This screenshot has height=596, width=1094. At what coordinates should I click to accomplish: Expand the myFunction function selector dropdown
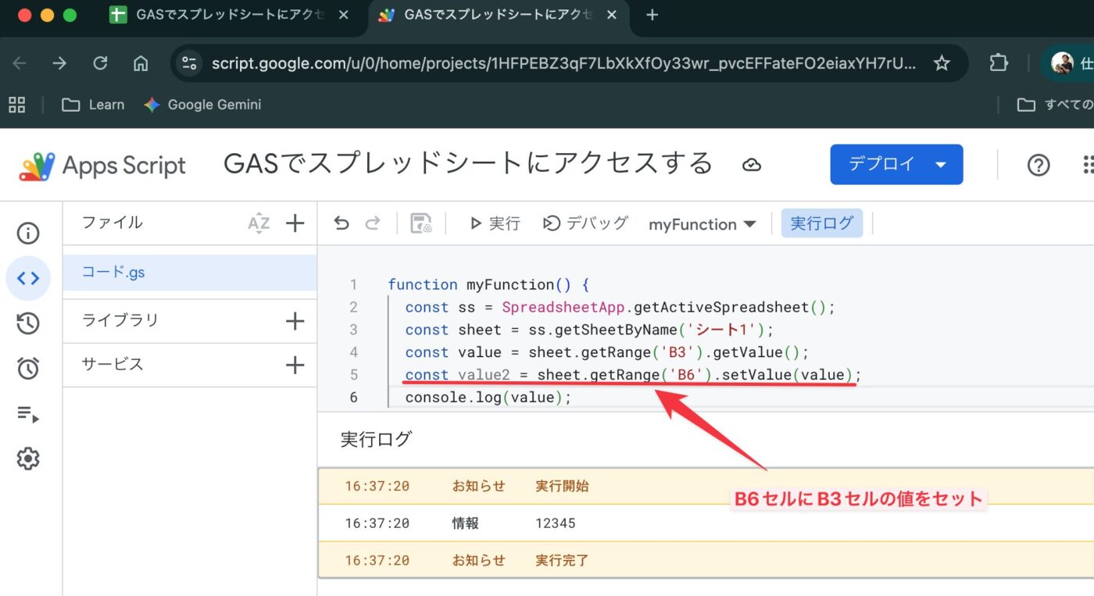click(x=702, y=224)
